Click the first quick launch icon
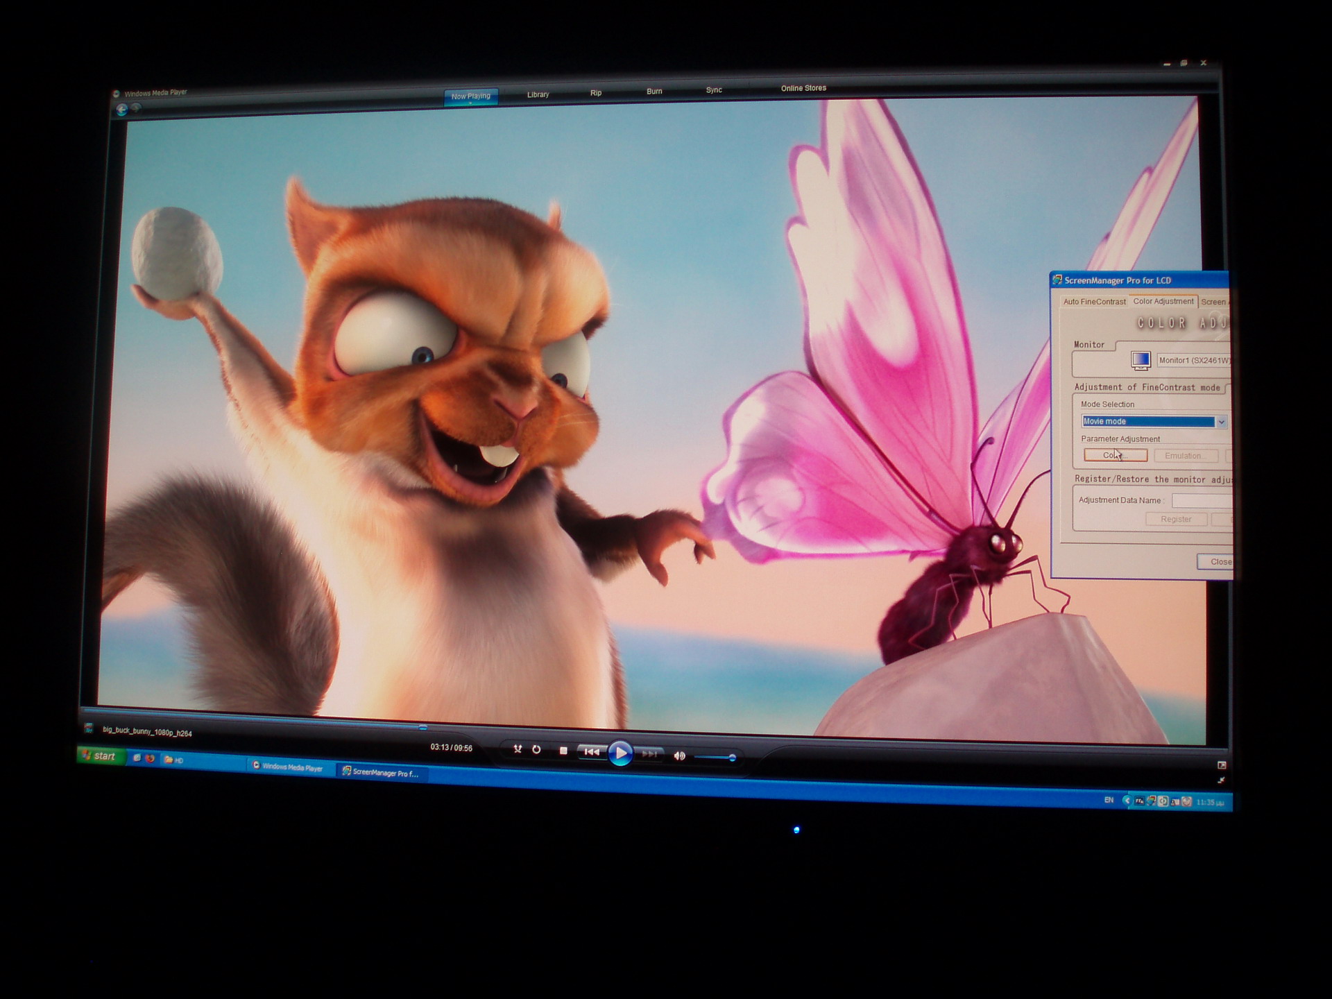The height and width of the screenshot is (999, 1332). (137, 758)
